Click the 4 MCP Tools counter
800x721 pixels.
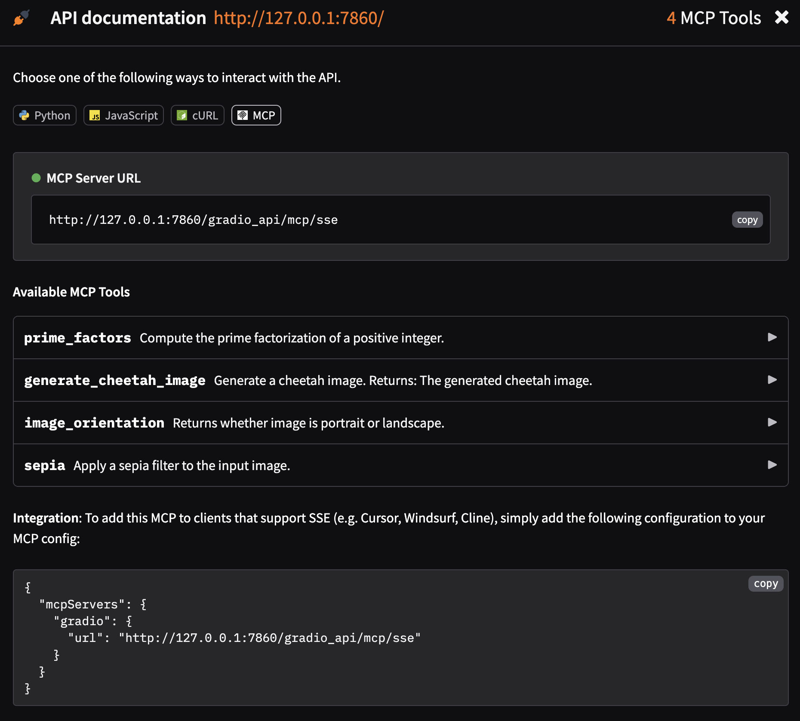pyautogui.click(x=714, y=18)
